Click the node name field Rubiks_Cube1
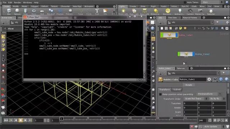 pyautogui.click(x=193, y=79)
